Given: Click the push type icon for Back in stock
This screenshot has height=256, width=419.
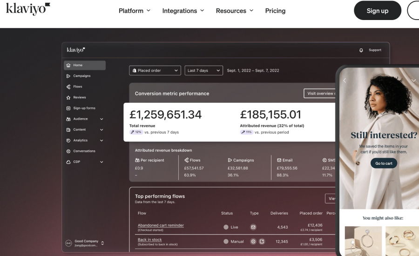Looking at the screenshot, I should click(262, 242).
